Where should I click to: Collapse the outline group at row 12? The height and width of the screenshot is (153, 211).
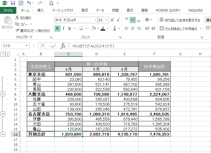click(x=3, y=114)
